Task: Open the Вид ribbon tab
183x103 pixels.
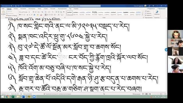Action: [x=70, y=9]
